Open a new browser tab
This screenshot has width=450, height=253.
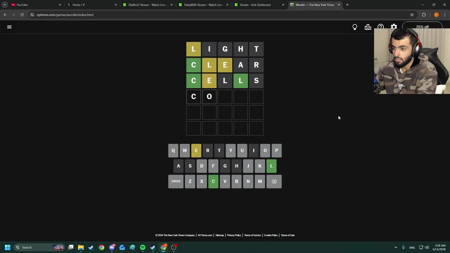[x=347, y=5]
